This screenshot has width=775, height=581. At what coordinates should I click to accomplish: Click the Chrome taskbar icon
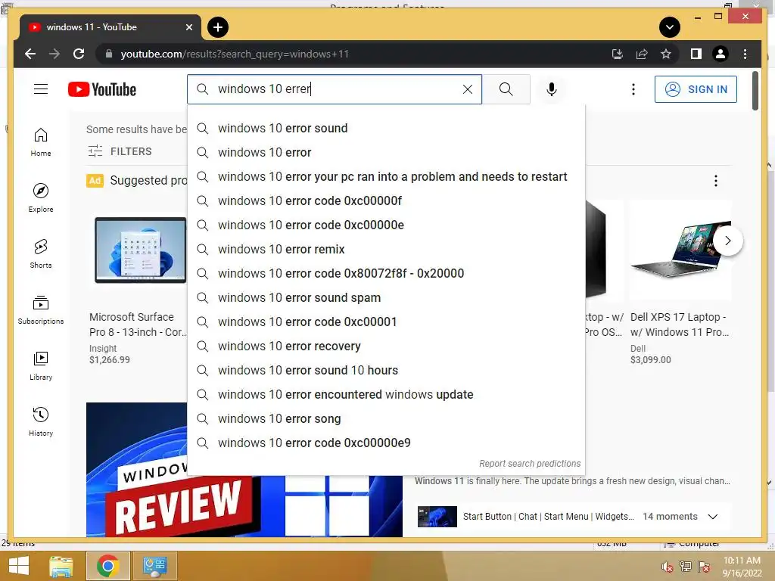tap(107, 566)
